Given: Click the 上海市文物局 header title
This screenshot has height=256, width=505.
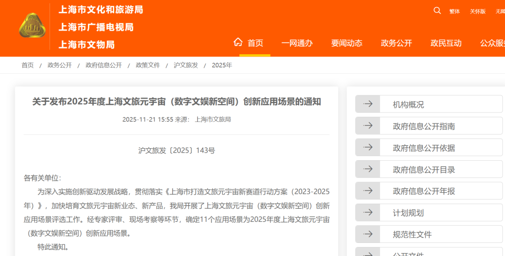Looking at the screenshot, I should (x=87, y=45).
